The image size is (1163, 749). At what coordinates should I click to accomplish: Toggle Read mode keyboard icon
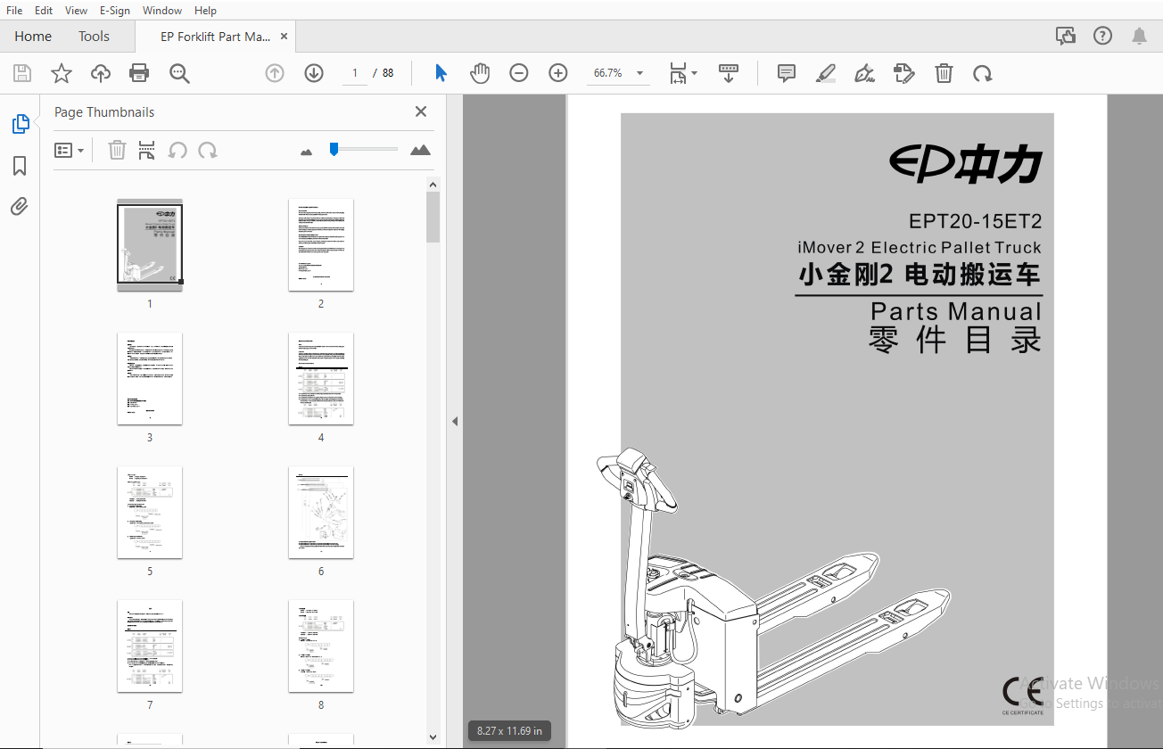point(729,73)
